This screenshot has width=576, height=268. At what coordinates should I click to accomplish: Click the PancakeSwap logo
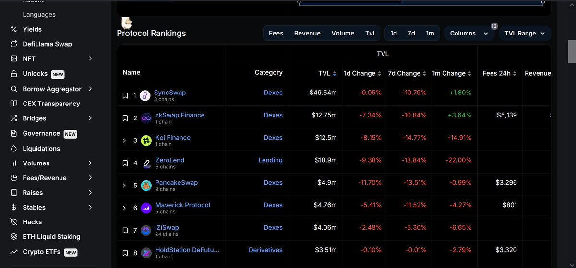(146, 186)
